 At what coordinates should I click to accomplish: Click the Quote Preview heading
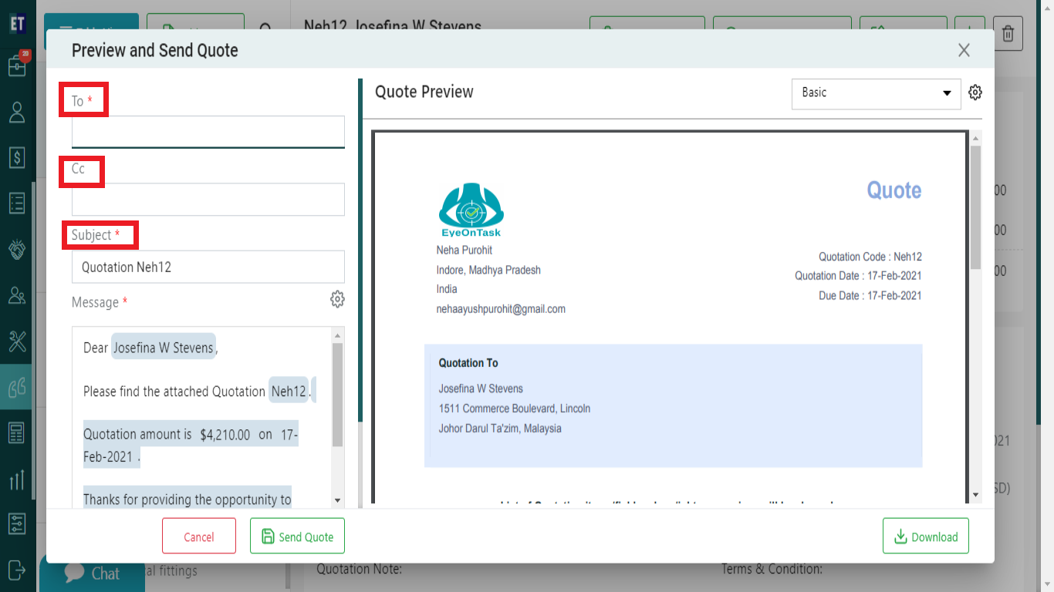(424, 92)
